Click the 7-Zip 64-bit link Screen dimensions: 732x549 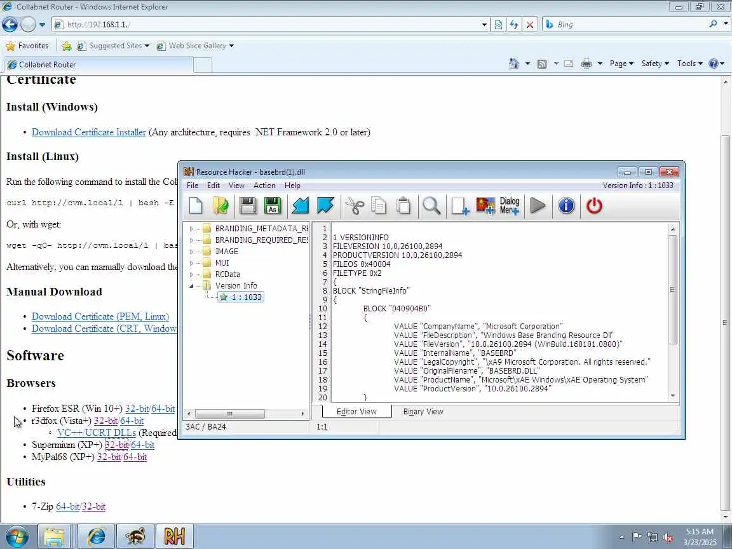tap(68, 506)
